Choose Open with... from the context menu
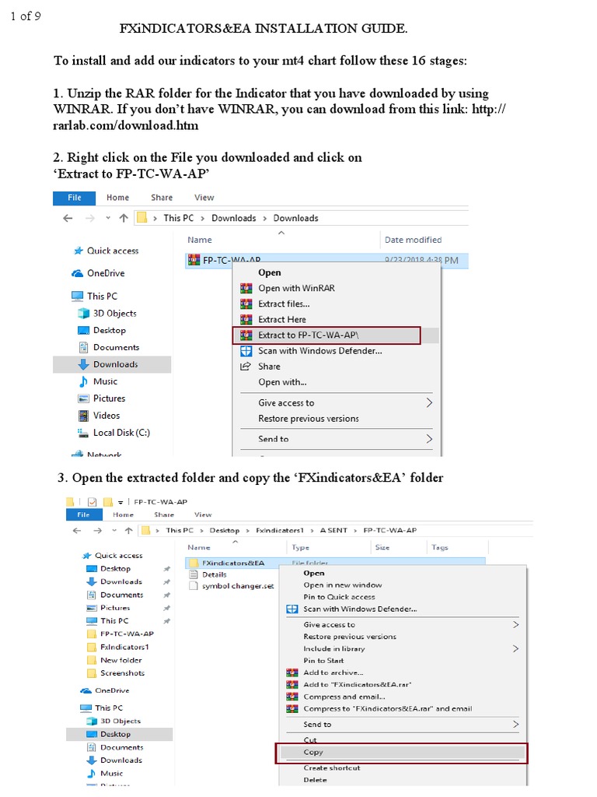 pos(282,382)
